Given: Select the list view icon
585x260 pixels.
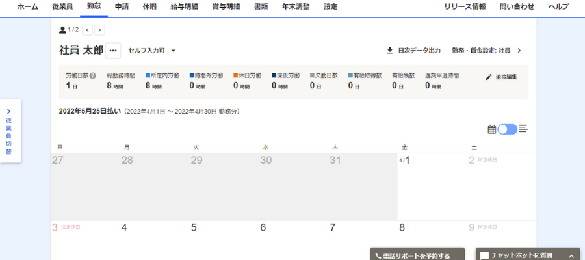Looking at the screenshot, I should pos(523,129).
